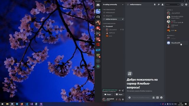Open the help question-mark icon
The image size is (189, 106).
coord(186,5)
